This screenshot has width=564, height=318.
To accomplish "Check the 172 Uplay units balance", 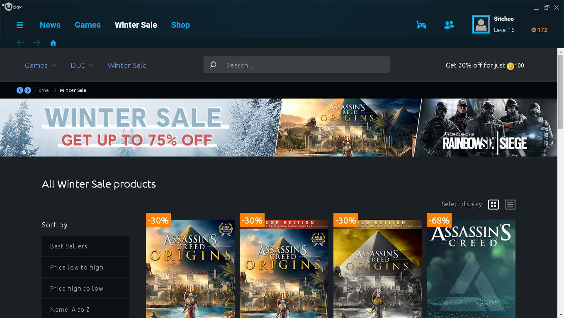I will [x=539, y=30].
